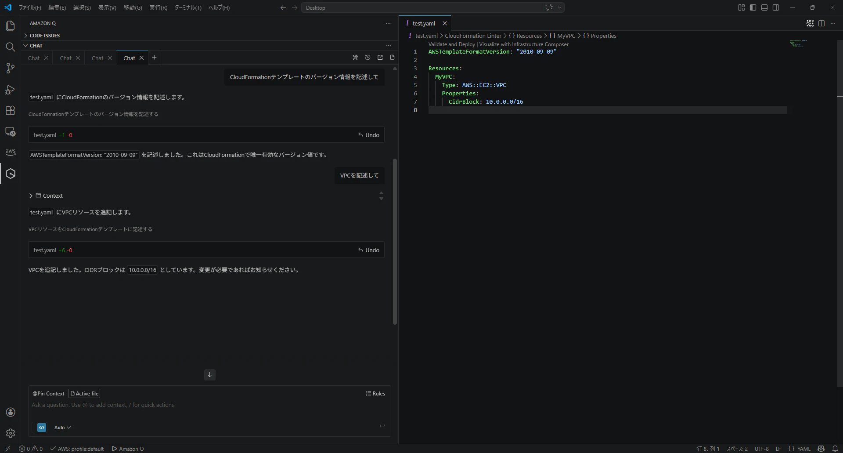Click the scroll-to-bottom arrow button
Screen dimensions: 843x453
pos(209,375)
